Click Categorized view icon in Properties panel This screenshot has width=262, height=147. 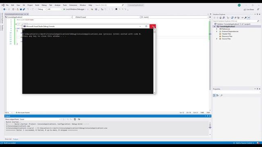click(x=215, y=95)
